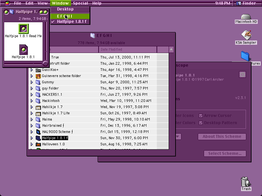The height and width of the screenshot is (196, 262).
Task: Select the Halfpipe 1.8.1 scheme file icon
Action: 23,50
